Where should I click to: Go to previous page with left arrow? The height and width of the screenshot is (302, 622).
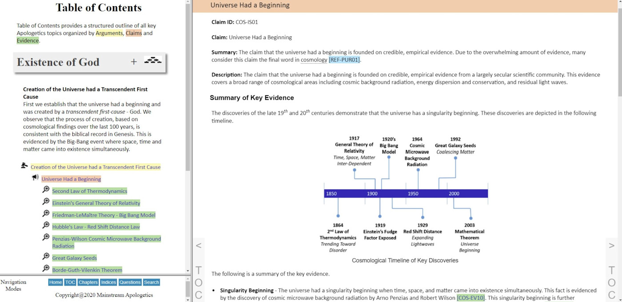click(x=199, y=245)
